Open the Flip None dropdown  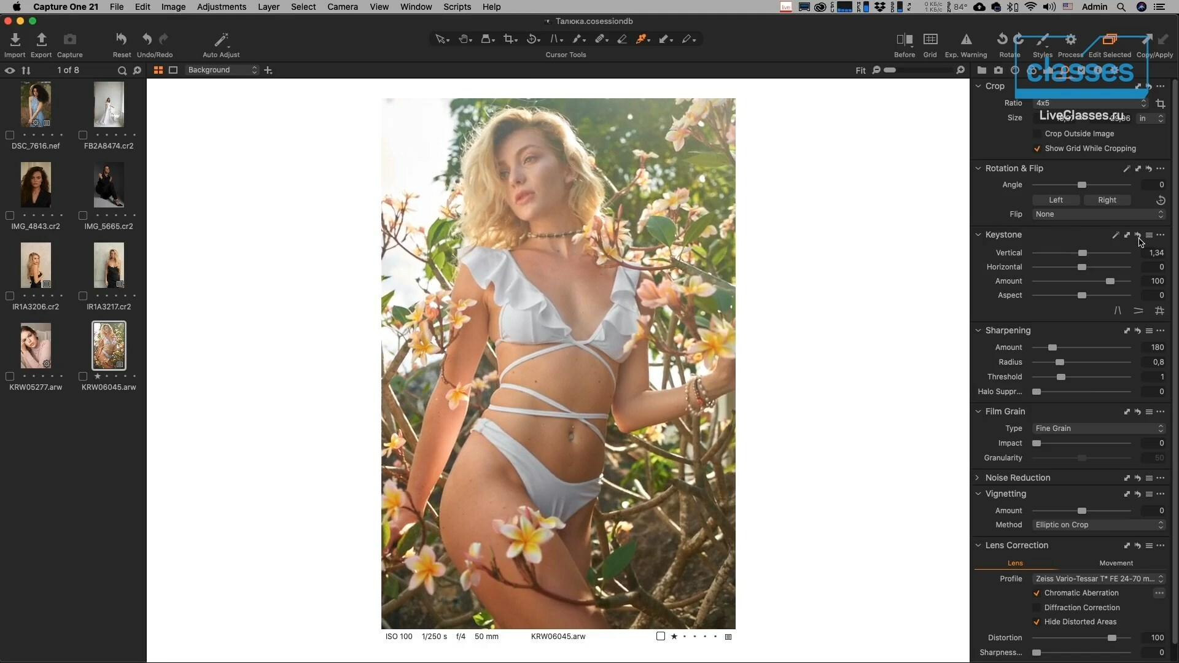(x=1099, y=214)
